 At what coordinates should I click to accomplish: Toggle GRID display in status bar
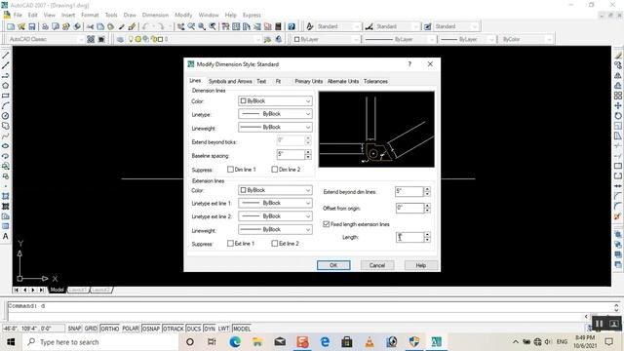pos(91,329)
